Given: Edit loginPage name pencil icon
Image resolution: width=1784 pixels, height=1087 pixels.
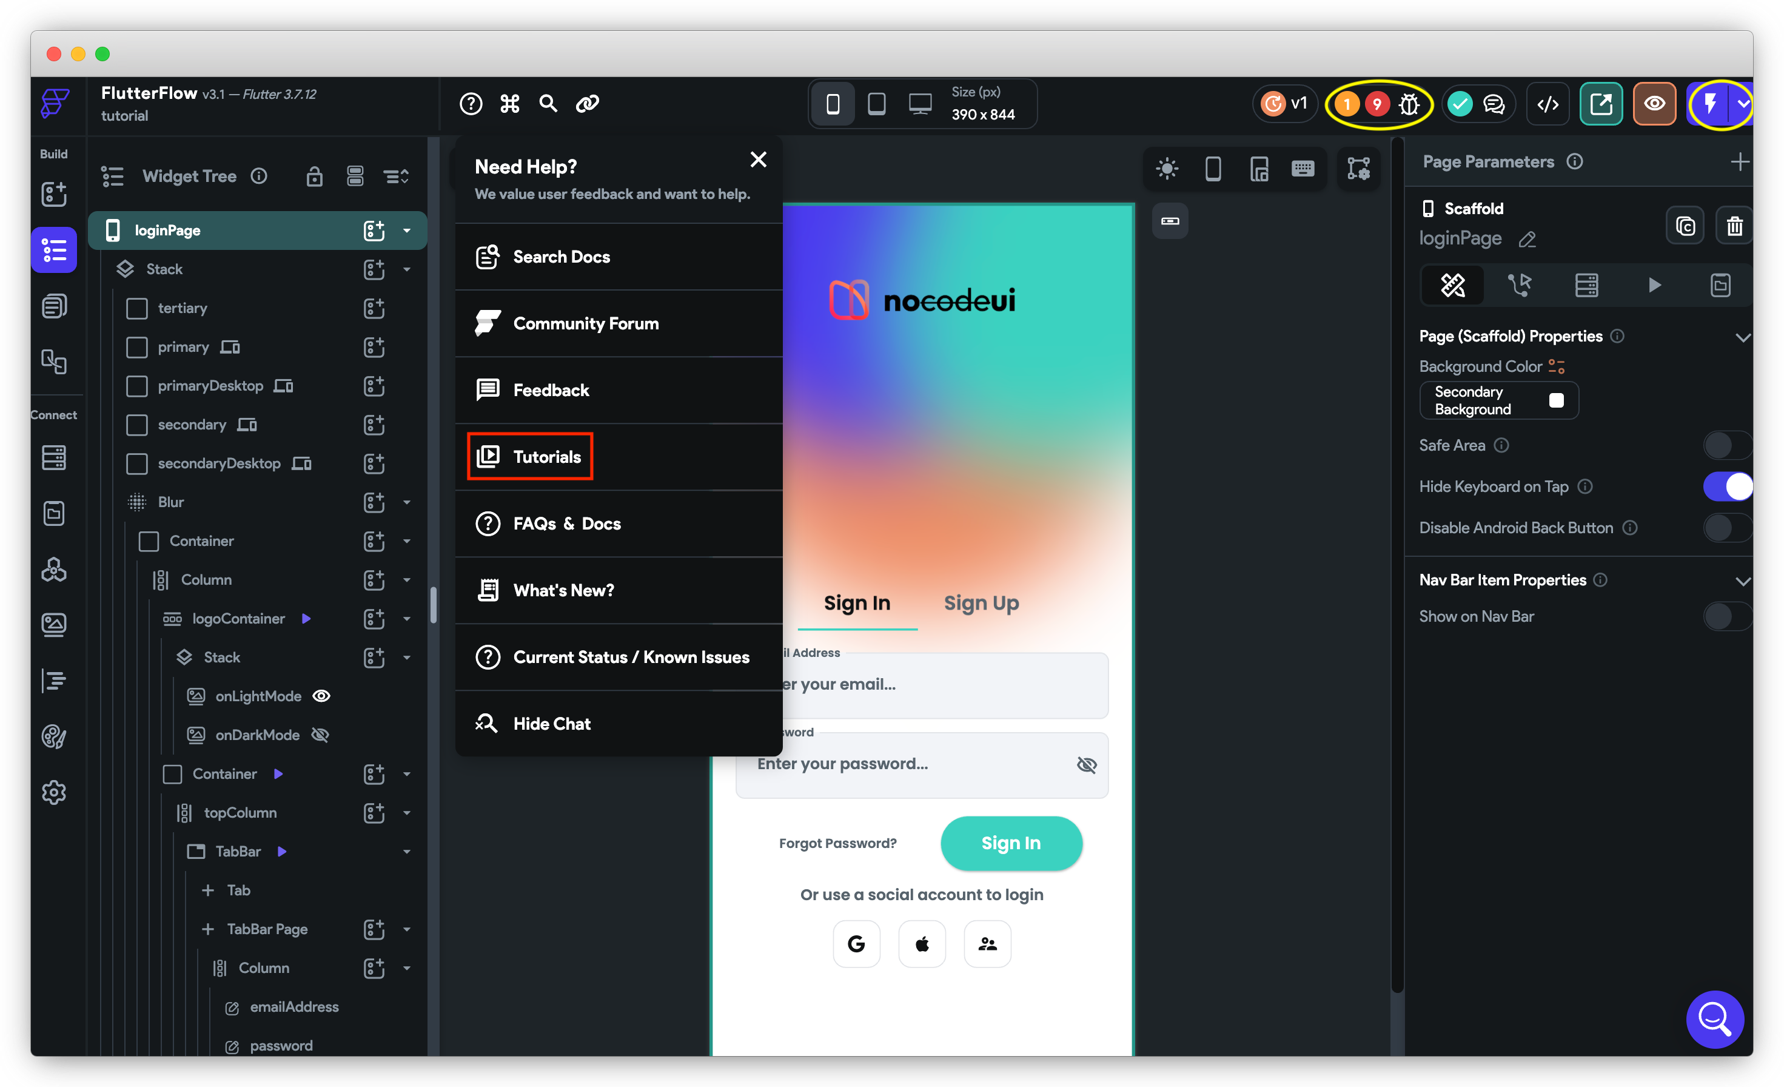Looking at the screenshot, I should tap(1527, 240).
